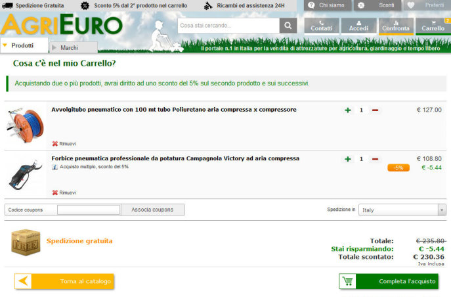
Task: Increase Forbice pneumatica quantity with plus
Action: tap(348, 159)
